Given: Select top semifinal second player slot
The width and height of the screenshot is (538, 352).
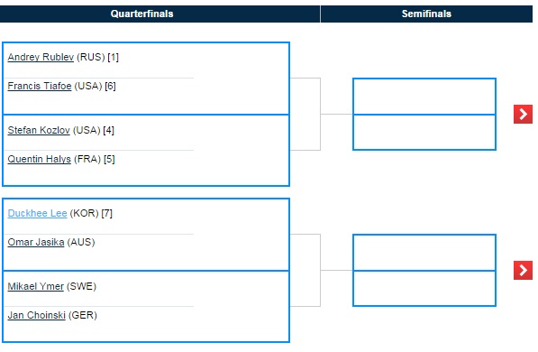Looking at the screenshot, I should 424,133.
